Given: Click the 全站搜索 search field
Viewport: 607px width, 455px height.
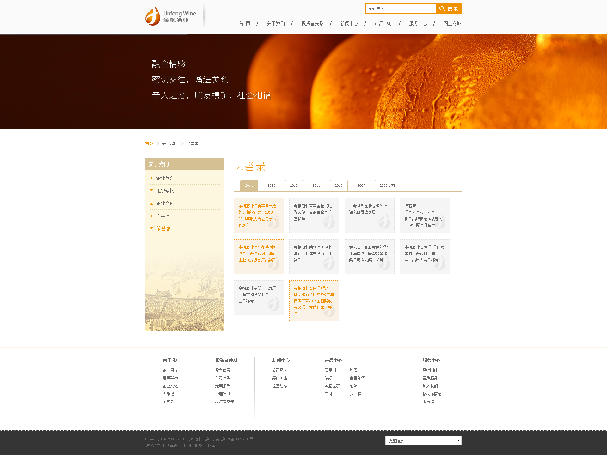Looking at the screenshot, I should point(400,9).
